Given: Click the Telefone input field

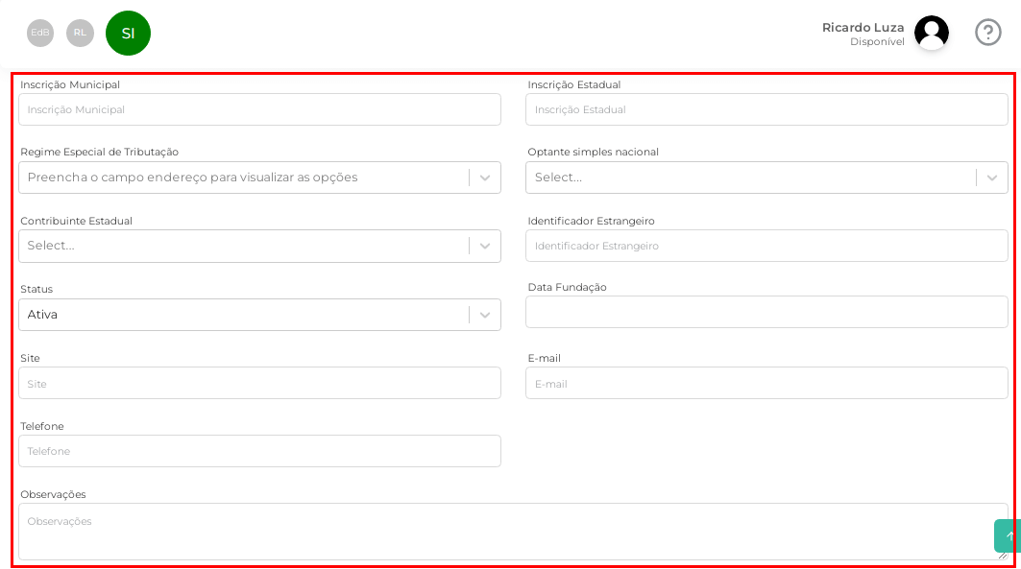Looking at the screenshot, I should (x=259, y=451).
